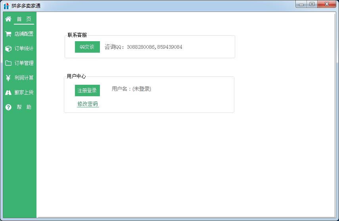Open the 订单管理 page
339x221 pixels.
pyautogui.click(x=24, y=63)
